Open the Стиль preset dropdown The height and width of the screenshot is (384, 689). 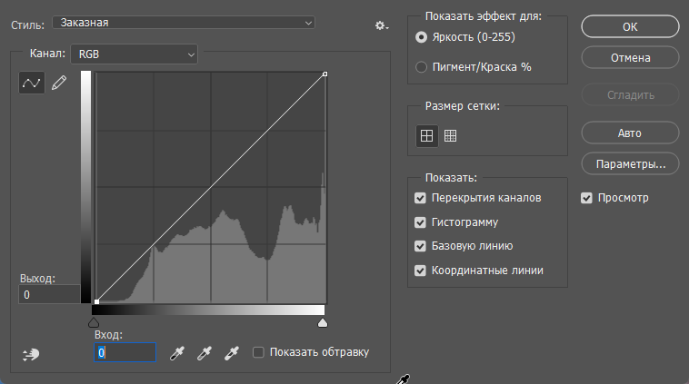(x=184, y=23)
